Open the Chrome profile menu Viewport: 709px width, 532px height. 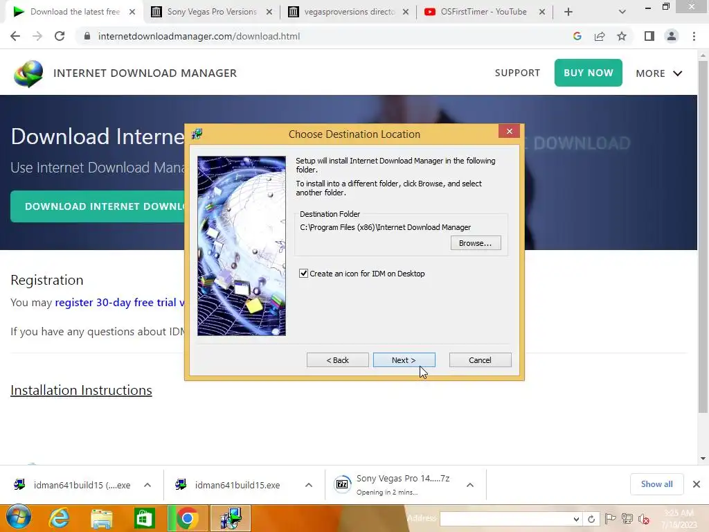coord(672,36)
